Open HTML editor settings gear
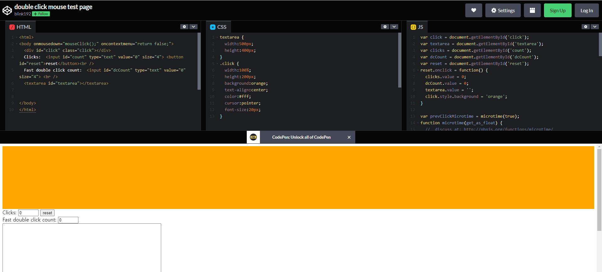 184,27
